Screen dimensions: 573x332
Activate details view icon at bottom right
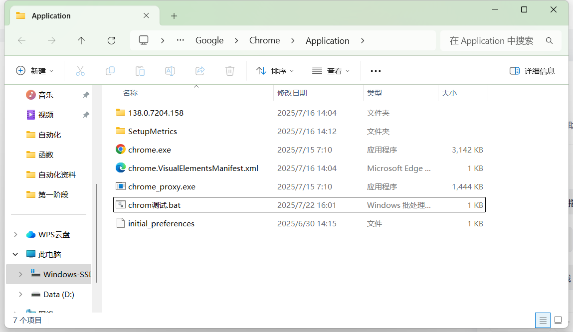[x=543, y=320]
